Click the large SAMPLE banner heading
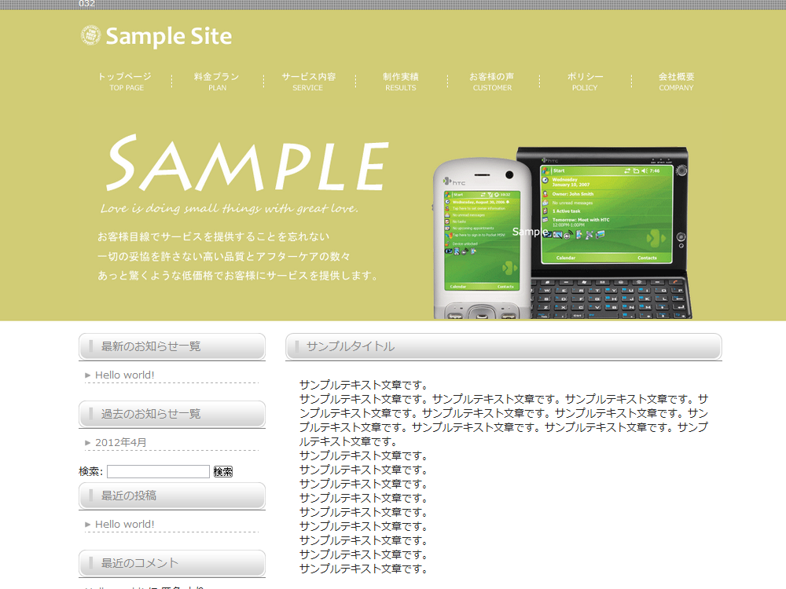 pyautogui.click(x=248, y=163)
